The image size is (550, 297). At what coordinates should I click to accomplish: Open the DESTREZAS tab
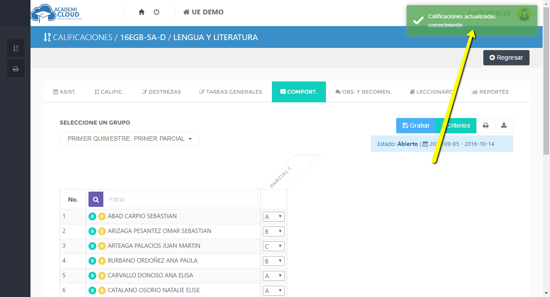point(161,92)
